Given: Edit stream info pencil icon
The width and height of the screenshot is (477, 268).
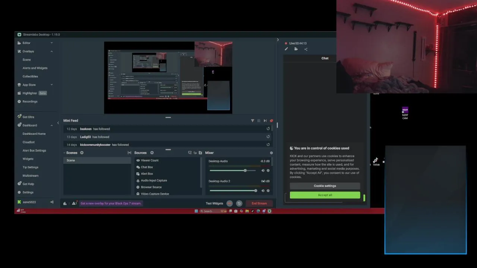Looking at the screenshot, I should pos(286,49).
